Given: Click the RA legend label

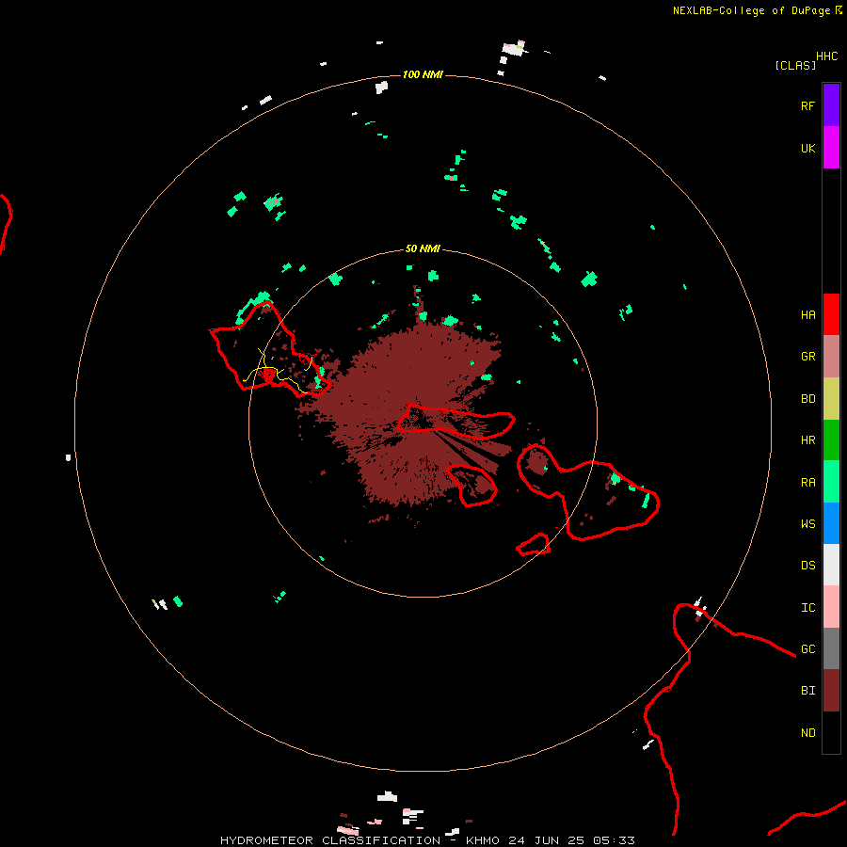Looking at the screenshot, I should click(x=807, y=483).
